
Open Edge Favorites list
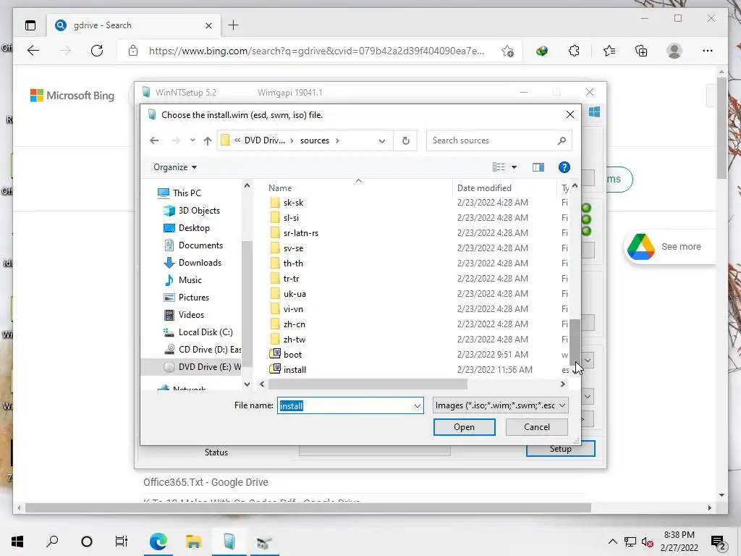[609, 51]
